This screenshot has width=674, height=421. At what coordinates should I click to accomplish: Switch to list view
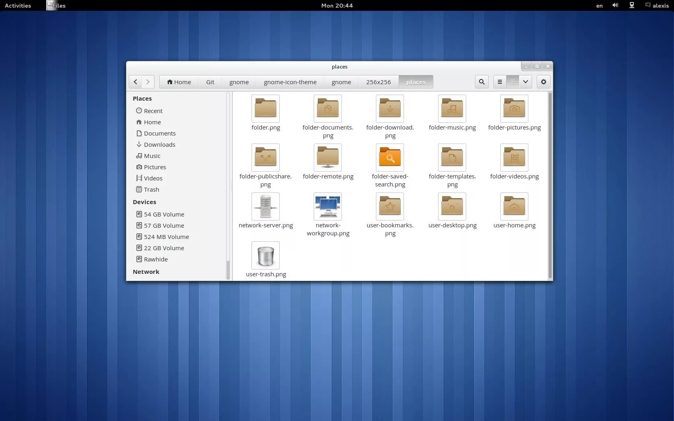tap(499, 82)
